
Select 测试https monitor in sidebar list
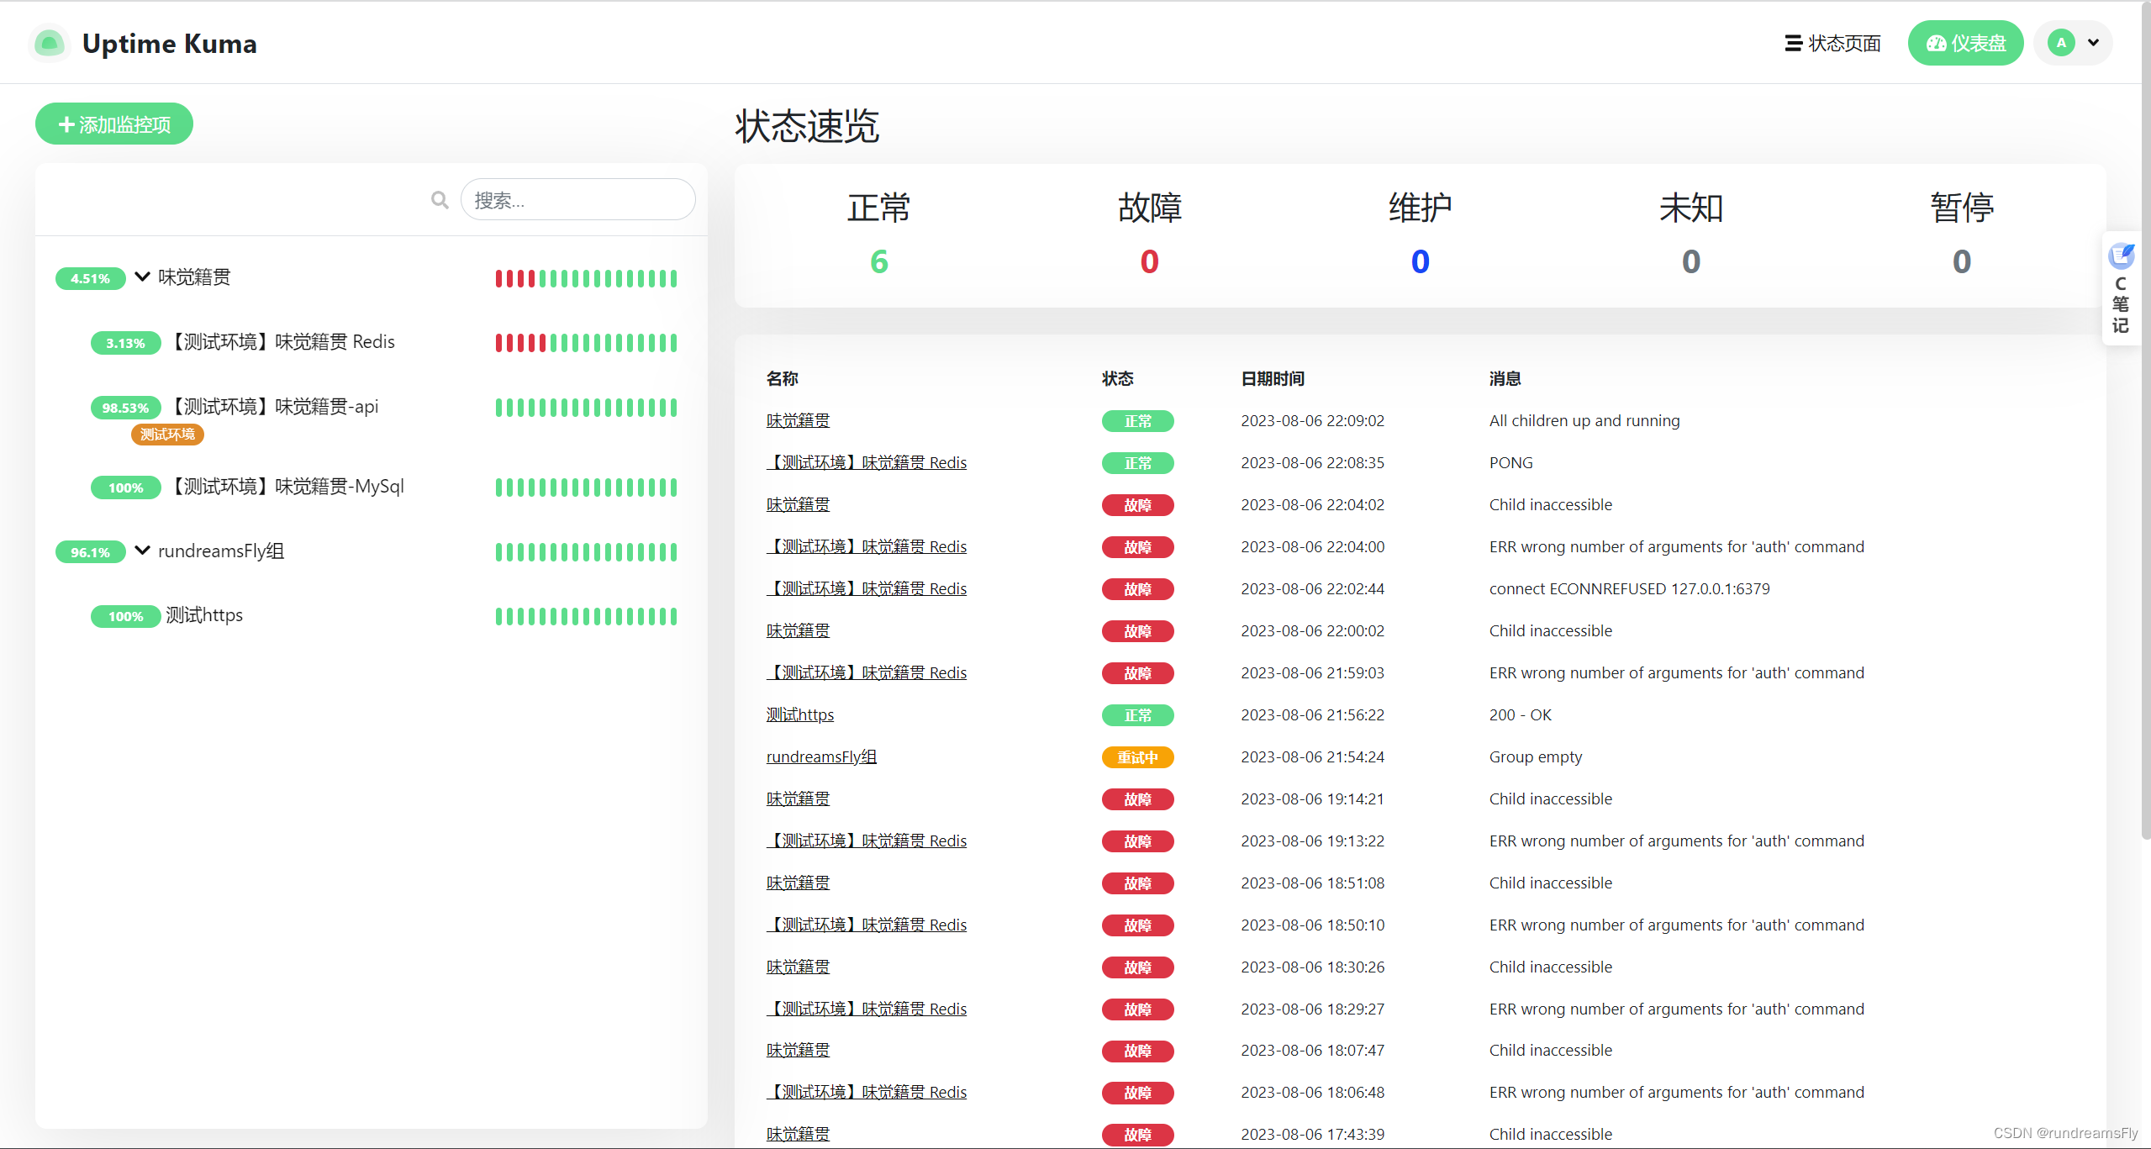204,615
